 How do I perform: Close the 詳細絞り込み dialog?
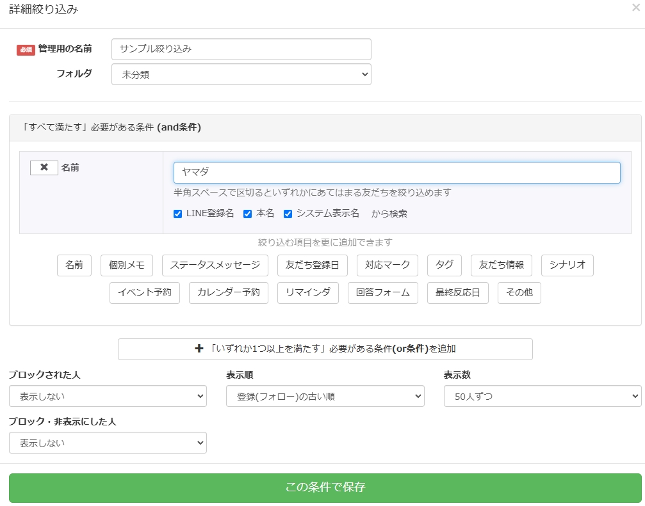[x=635, y=8]
